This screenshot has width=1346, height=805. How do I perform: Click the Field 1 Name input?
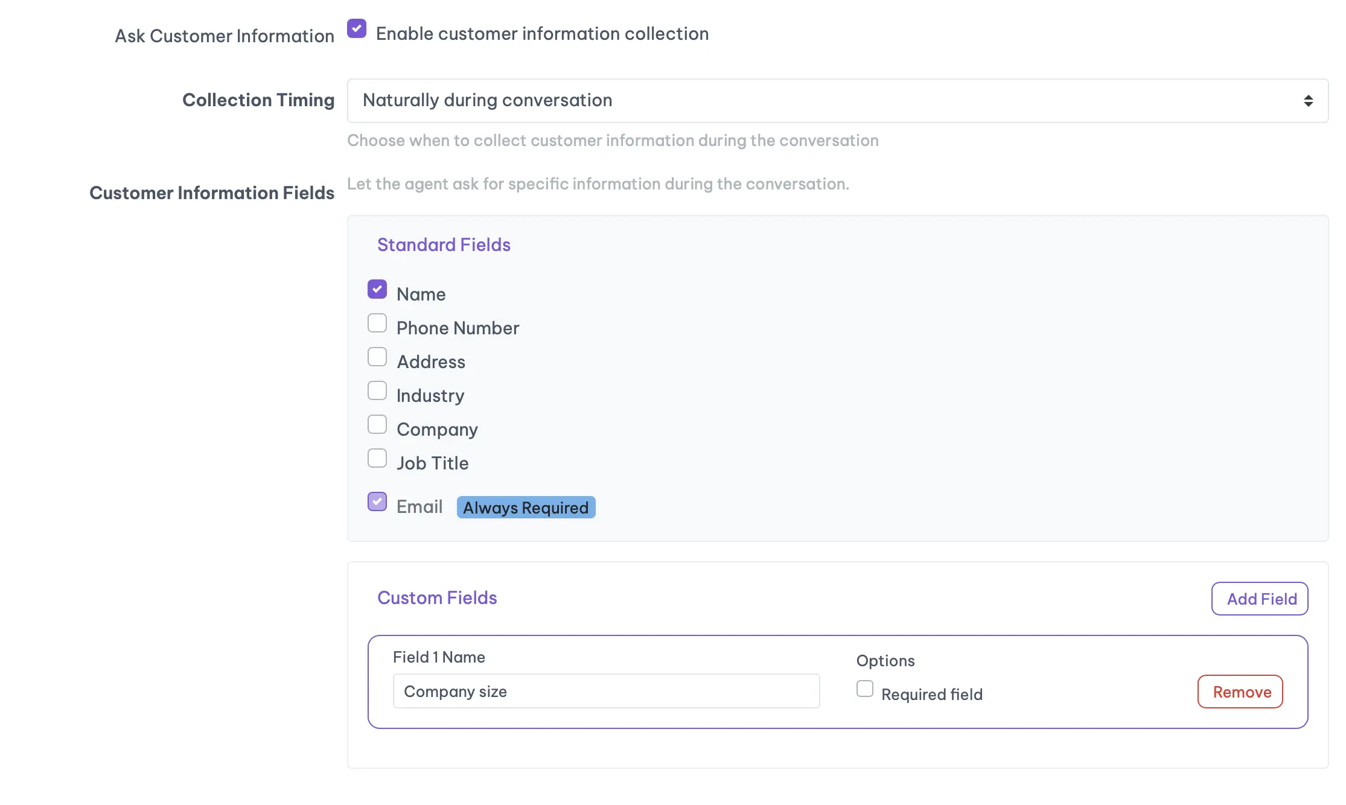pos(606,692)
